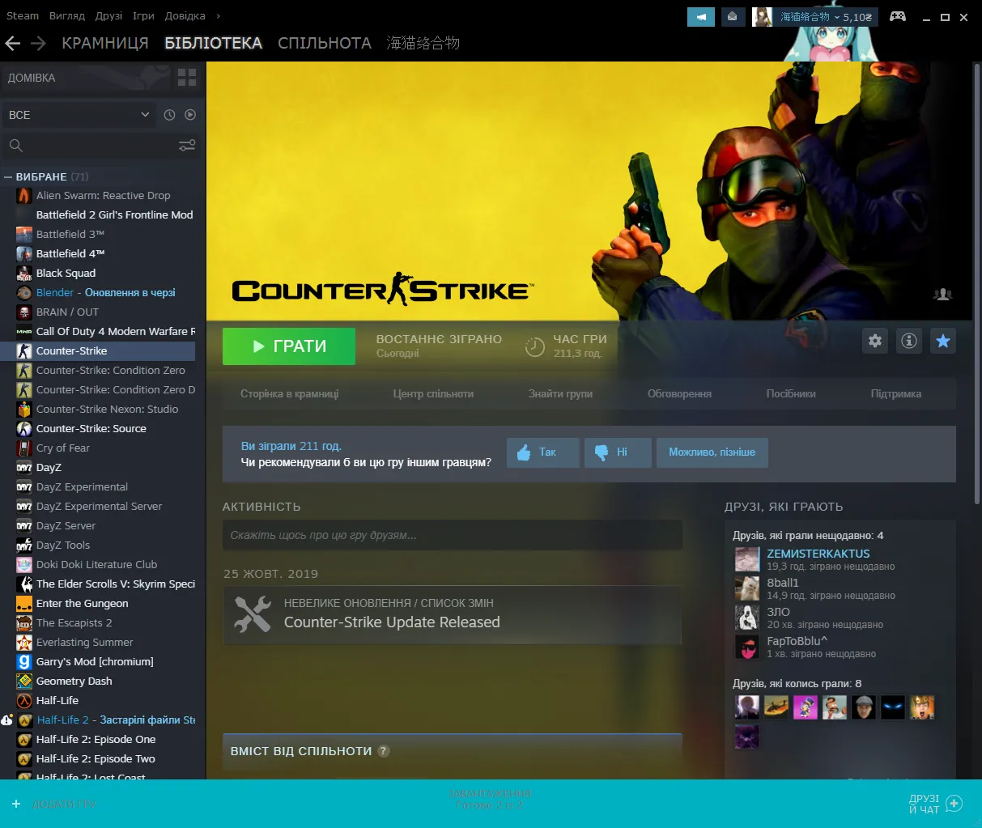Open the 海猫络合物 profile tab
The width and height of the screenshot is (982, 828).
[423, 44]
